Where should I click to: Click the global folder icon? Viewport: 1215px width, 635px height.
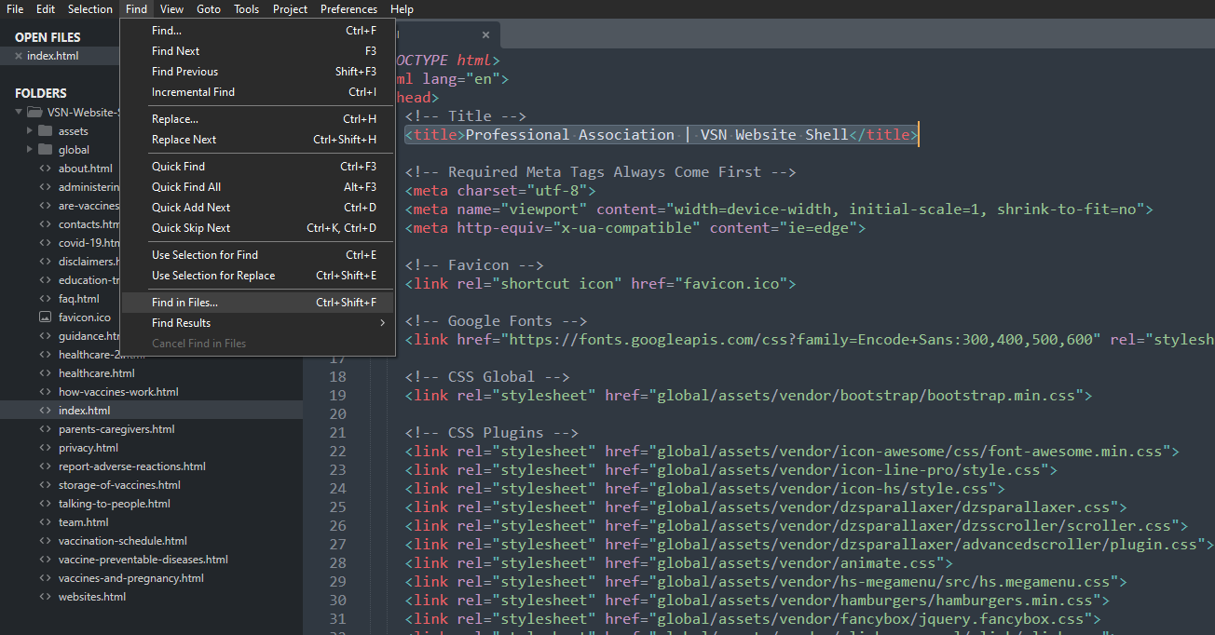pos(45,149)
